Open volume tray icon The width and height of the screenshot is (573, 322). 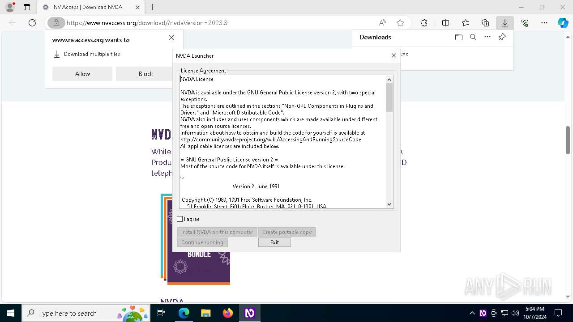[515, 313]
